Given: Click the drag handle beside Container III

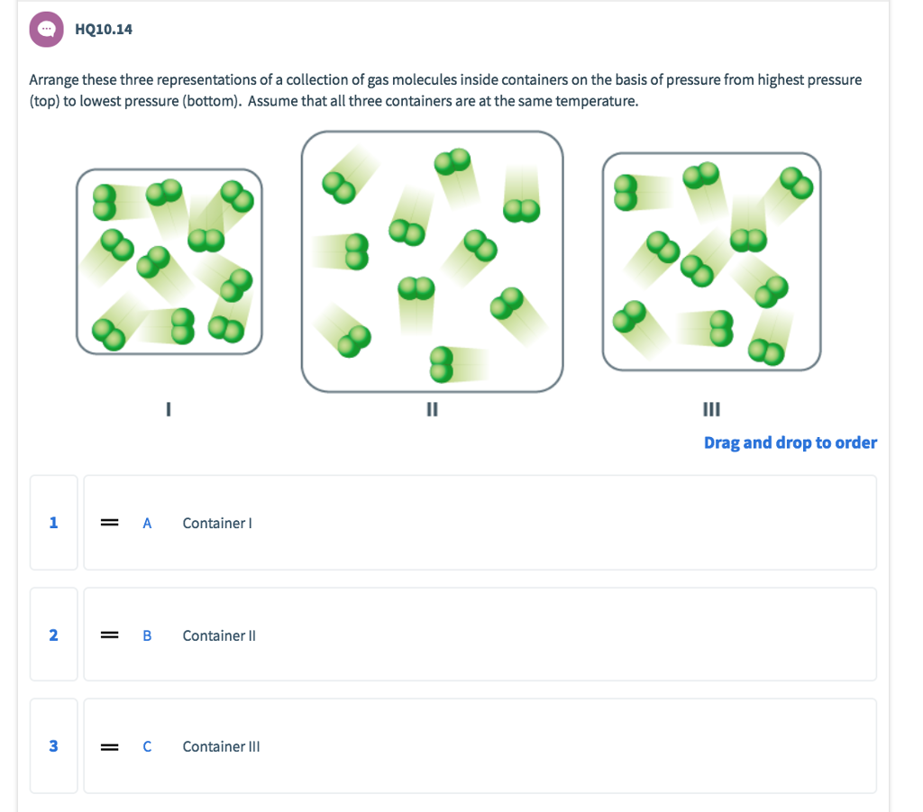Looking at the screenshot, I should click(109, 746).
